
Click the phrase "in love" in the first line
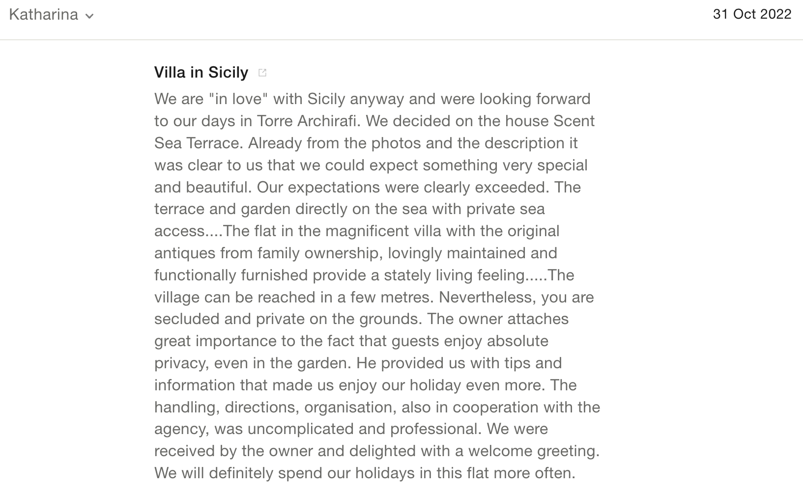241,99
